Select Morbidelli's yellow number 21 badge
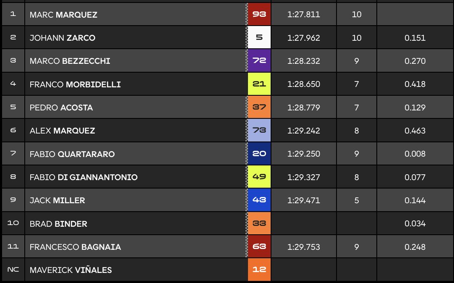454x283 pixels. coord(259,84)
